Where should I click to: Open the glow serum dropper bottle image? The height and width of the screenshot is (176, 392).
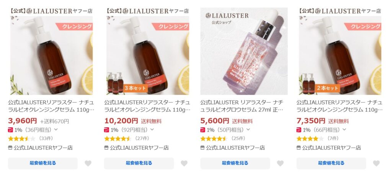[x=244, y=51]
